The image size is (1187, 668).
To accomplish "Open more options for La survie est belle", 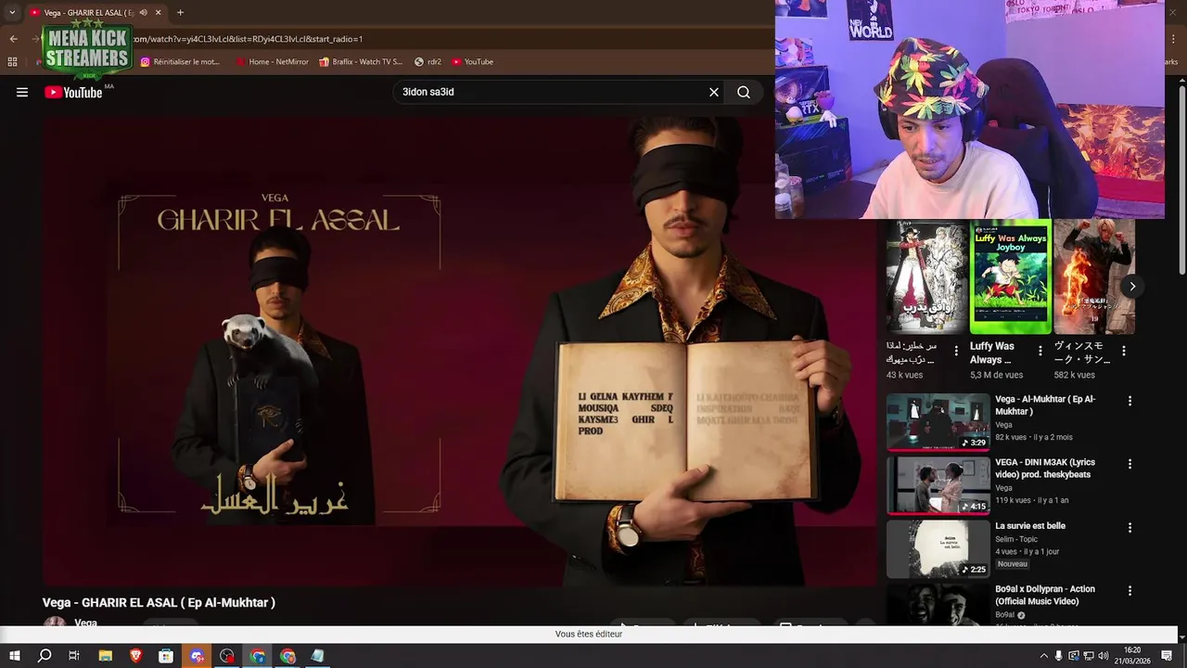I will [x=1130, y=527].
